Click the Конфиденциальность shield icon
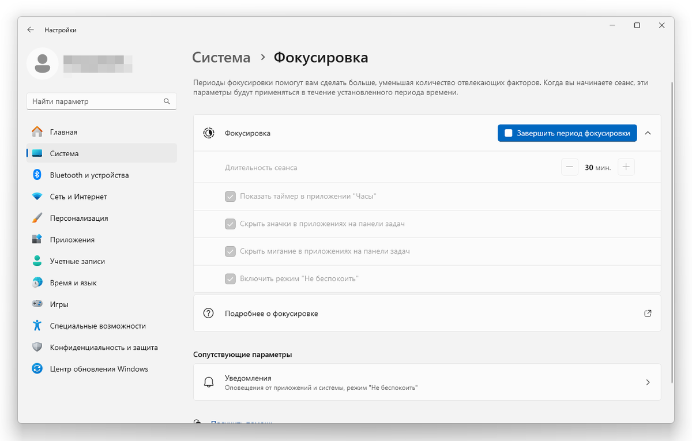The image size is (692, 441). (37, 347)
